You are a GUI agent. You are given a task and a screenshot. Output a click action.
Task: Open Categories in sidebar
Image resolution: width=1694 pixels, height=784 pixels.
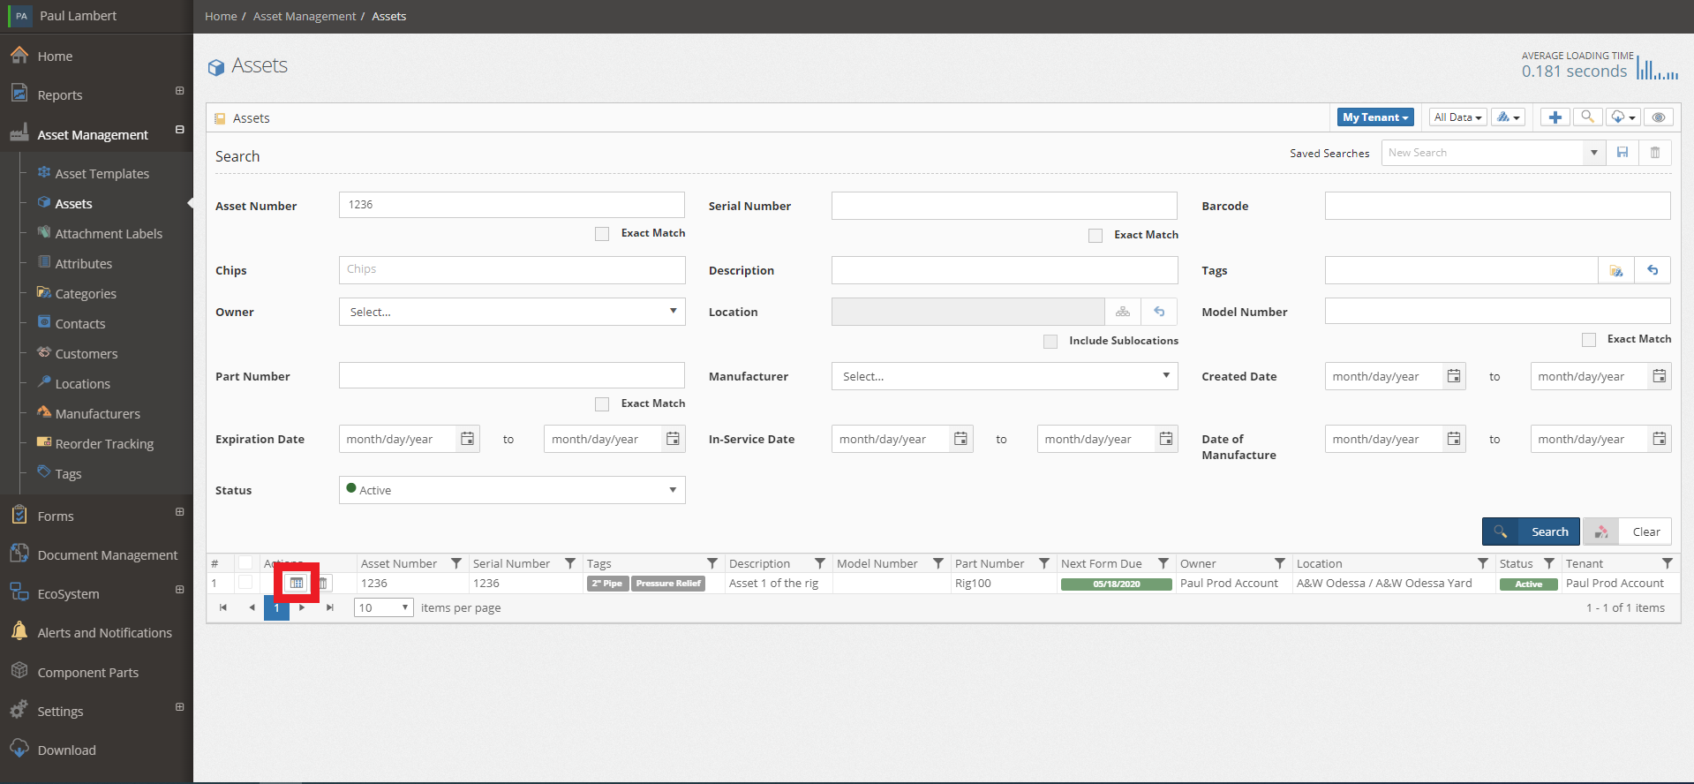pos(86,294)
